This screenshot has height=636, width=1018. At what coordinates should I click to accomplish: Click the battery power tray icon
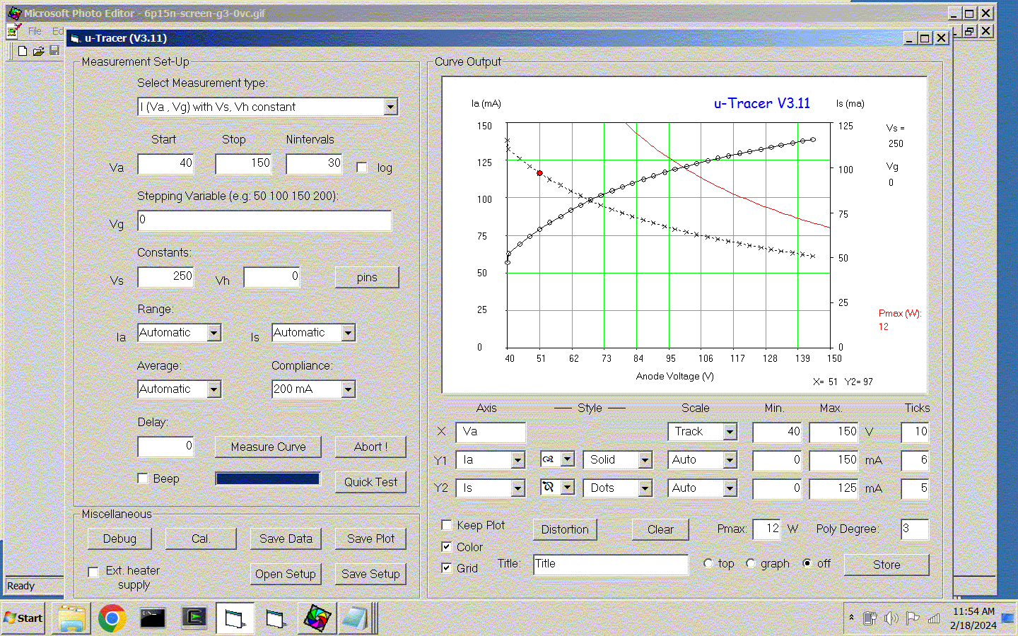point(870,618)
